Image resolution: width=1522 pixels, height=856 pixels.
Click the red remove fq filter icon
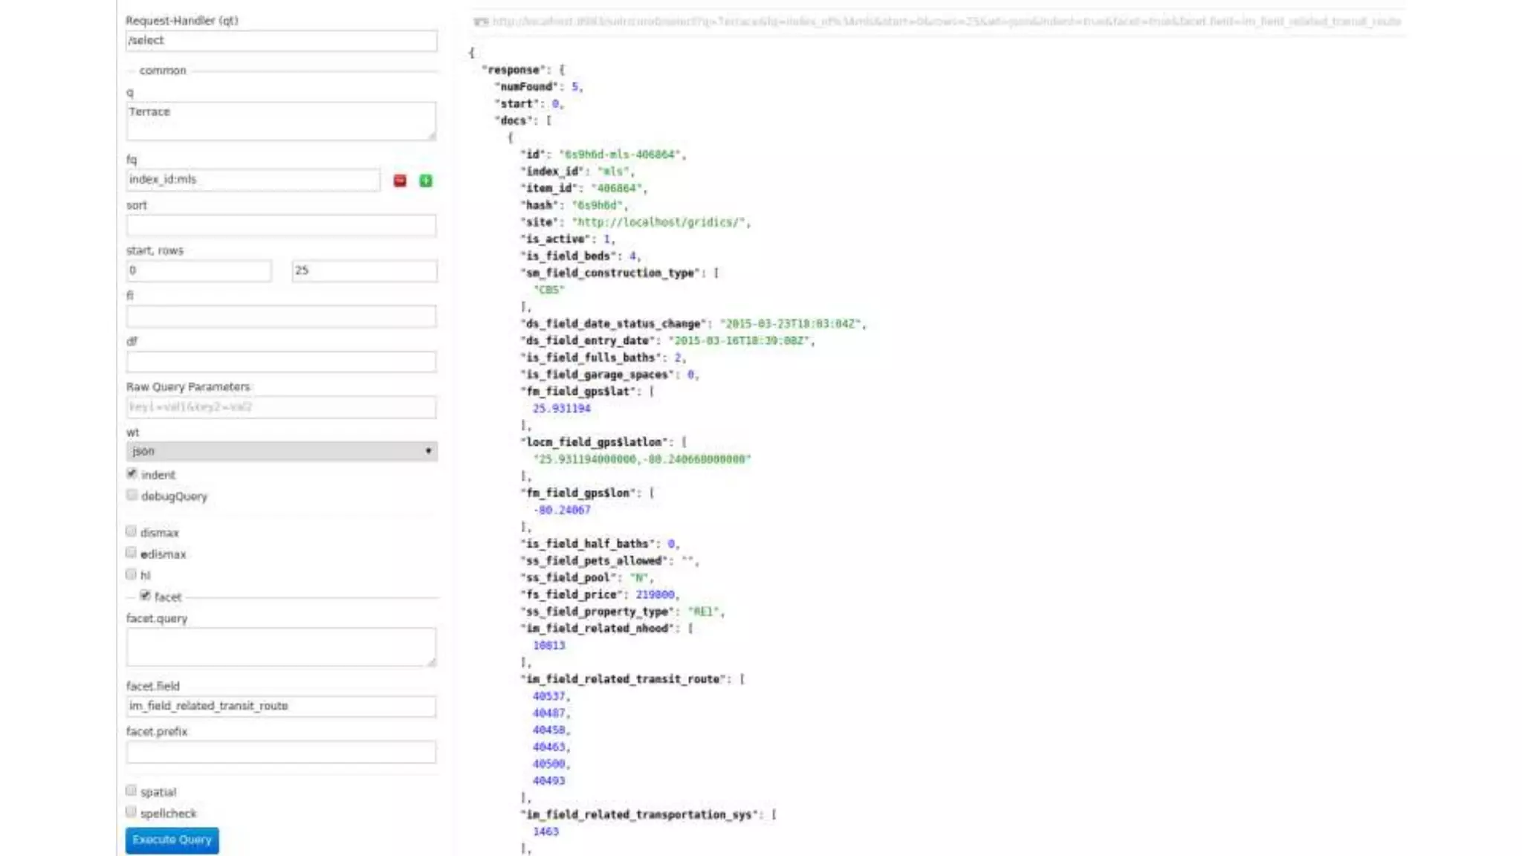point(400,181)
